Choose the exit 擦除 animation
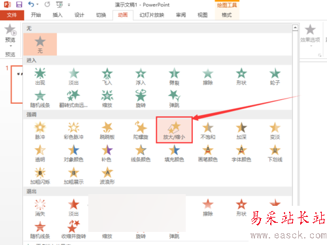Image resolution: width=327 pixels, height=245 pixels. (208, 207)
